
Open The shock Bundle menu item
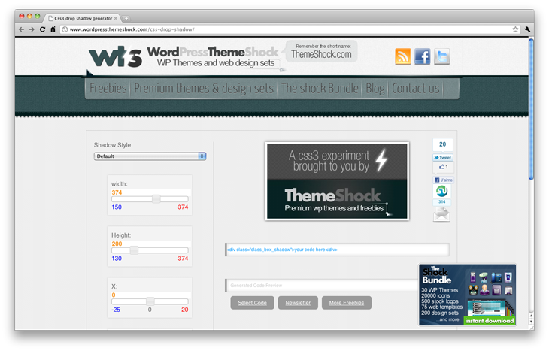coord(320,89)
